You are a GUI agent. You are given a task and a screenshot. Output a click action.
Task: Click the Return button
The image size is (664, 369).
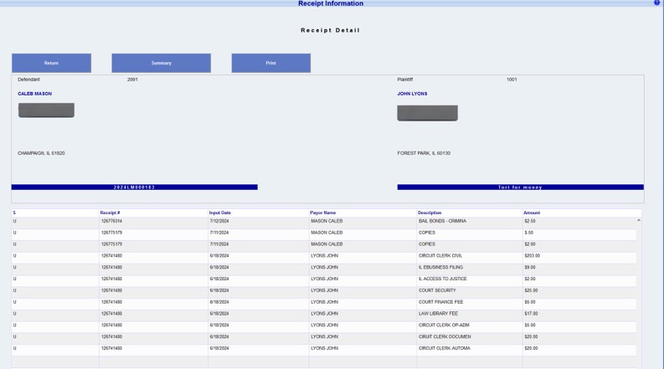(x=51, y=63)
